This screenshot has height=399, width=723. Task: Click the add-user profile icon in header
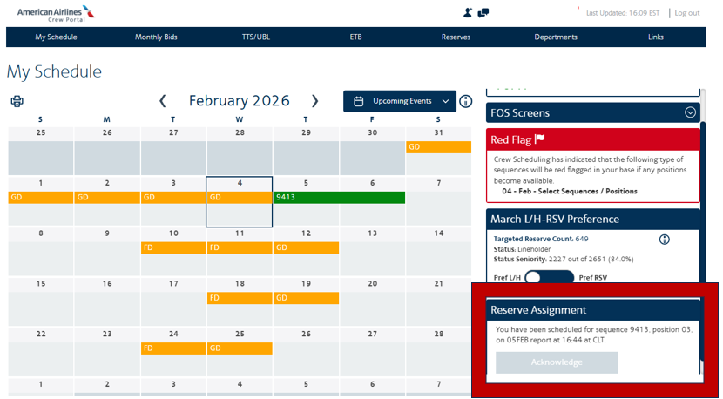point(468,13)
